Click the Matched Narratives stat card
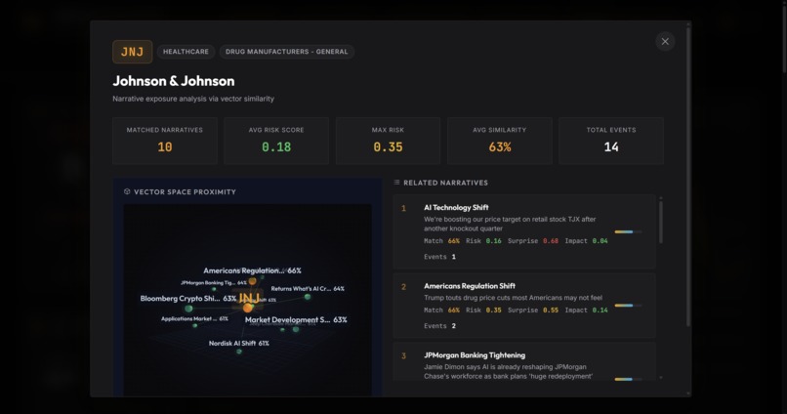The height and width of the screenshot is (414, 787). tap(165, 141)
